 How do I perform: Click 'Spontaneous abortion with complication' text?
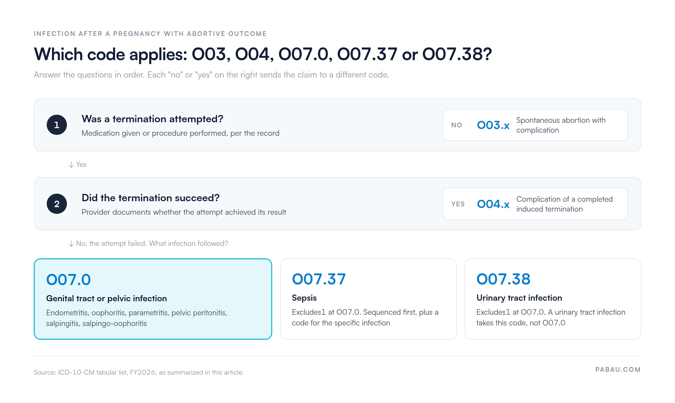561,125
